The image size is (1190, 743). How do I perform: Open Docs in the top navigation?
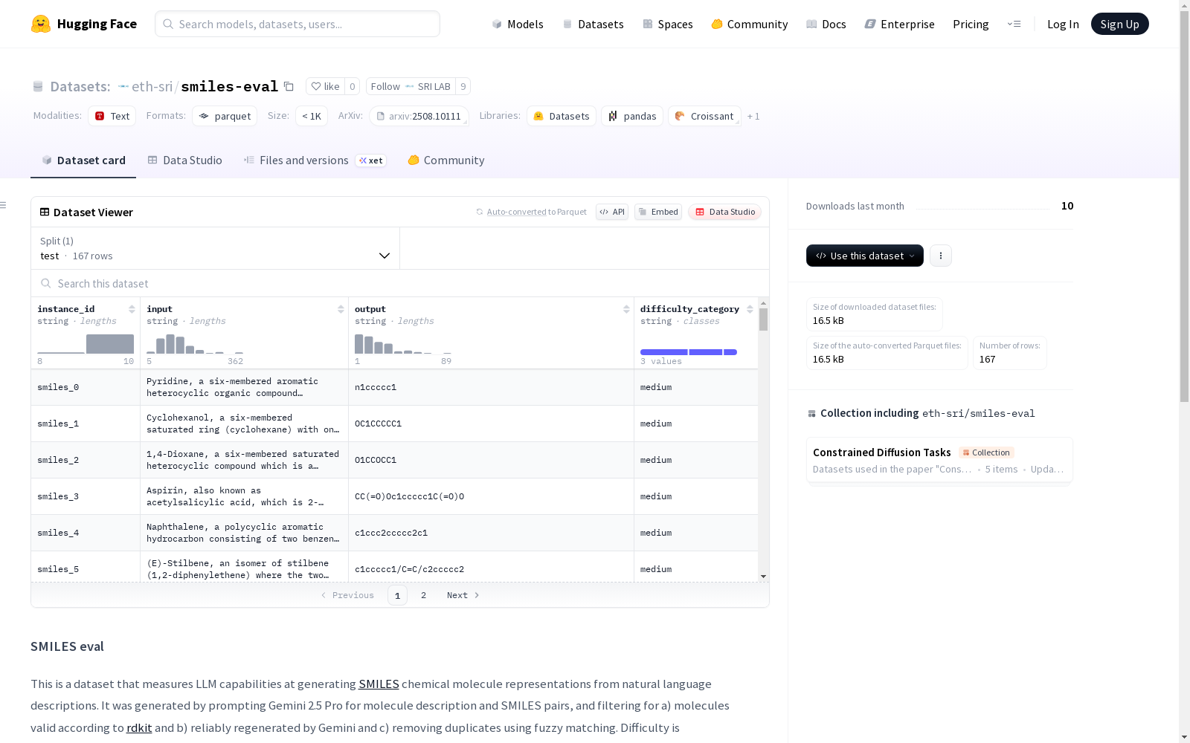click(826, 24)
